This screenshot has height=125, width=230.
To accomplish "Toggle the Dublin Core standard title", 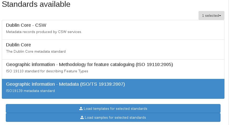I will pyautogui.click(x=18, y=45).
